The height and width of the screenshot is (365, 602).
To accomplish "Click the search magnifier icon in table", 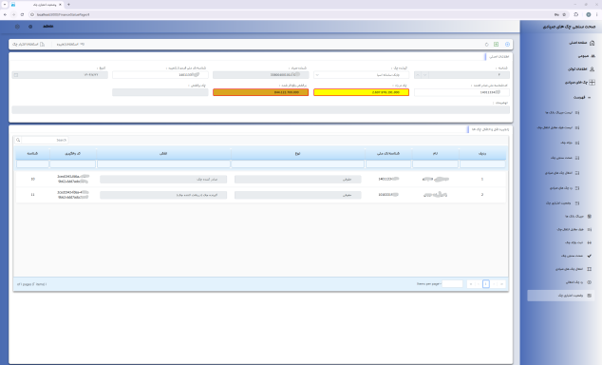I will coord(18,141).
